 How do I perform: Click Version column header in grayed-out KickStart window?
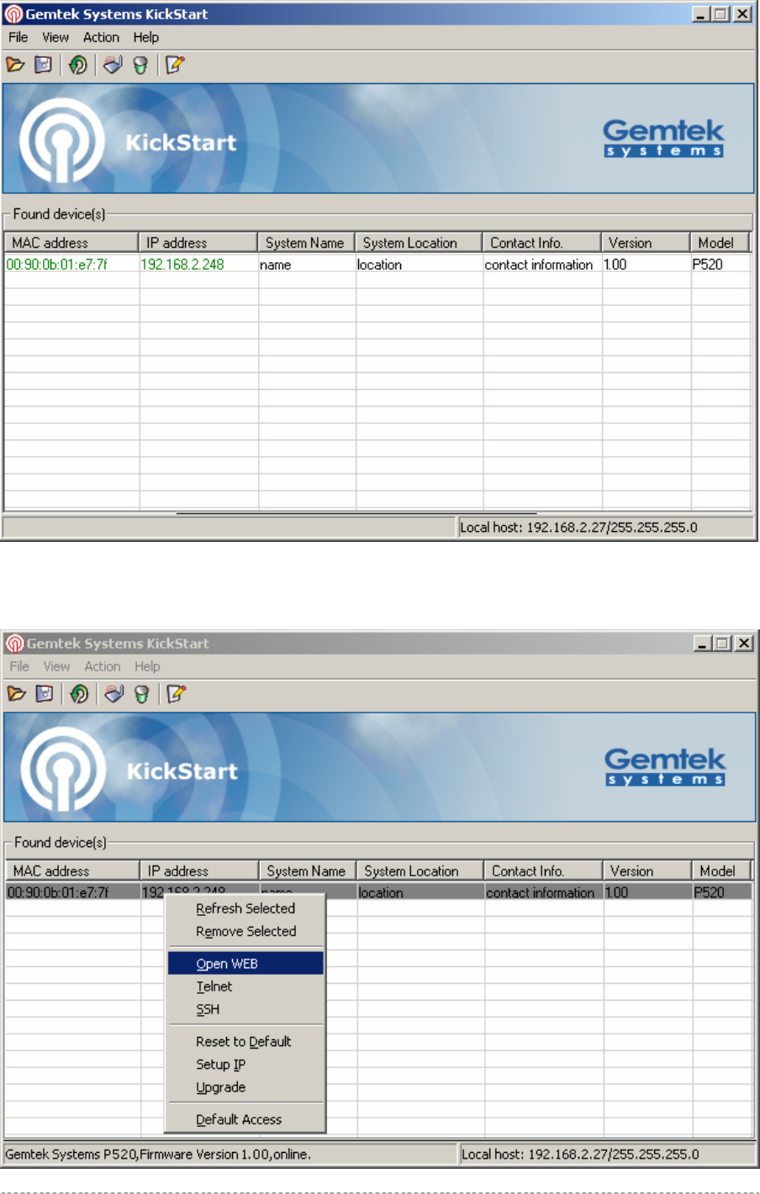647,871
